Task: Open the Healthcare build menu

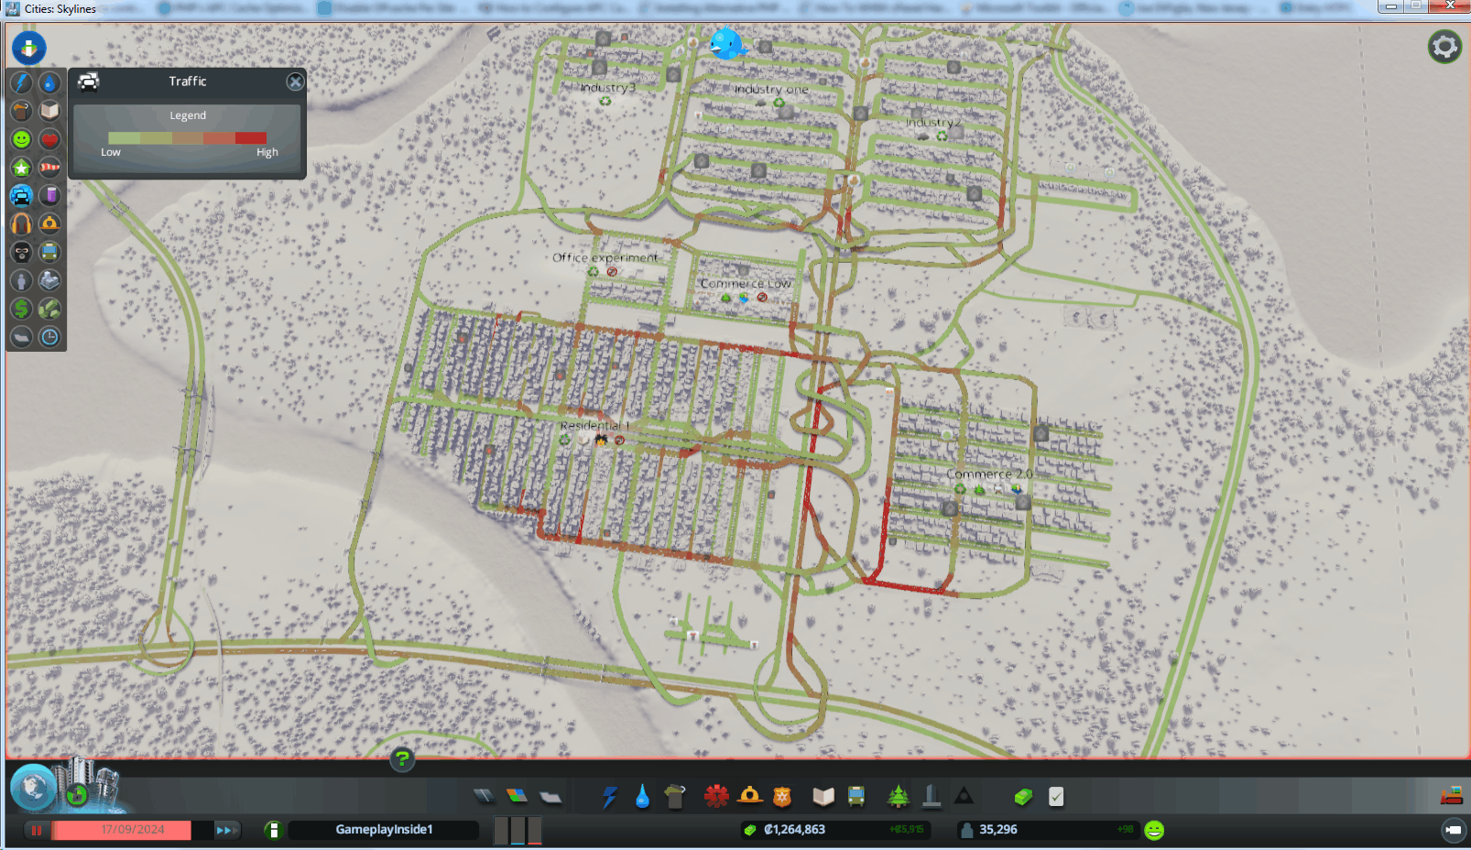Action: click(716, 797)
